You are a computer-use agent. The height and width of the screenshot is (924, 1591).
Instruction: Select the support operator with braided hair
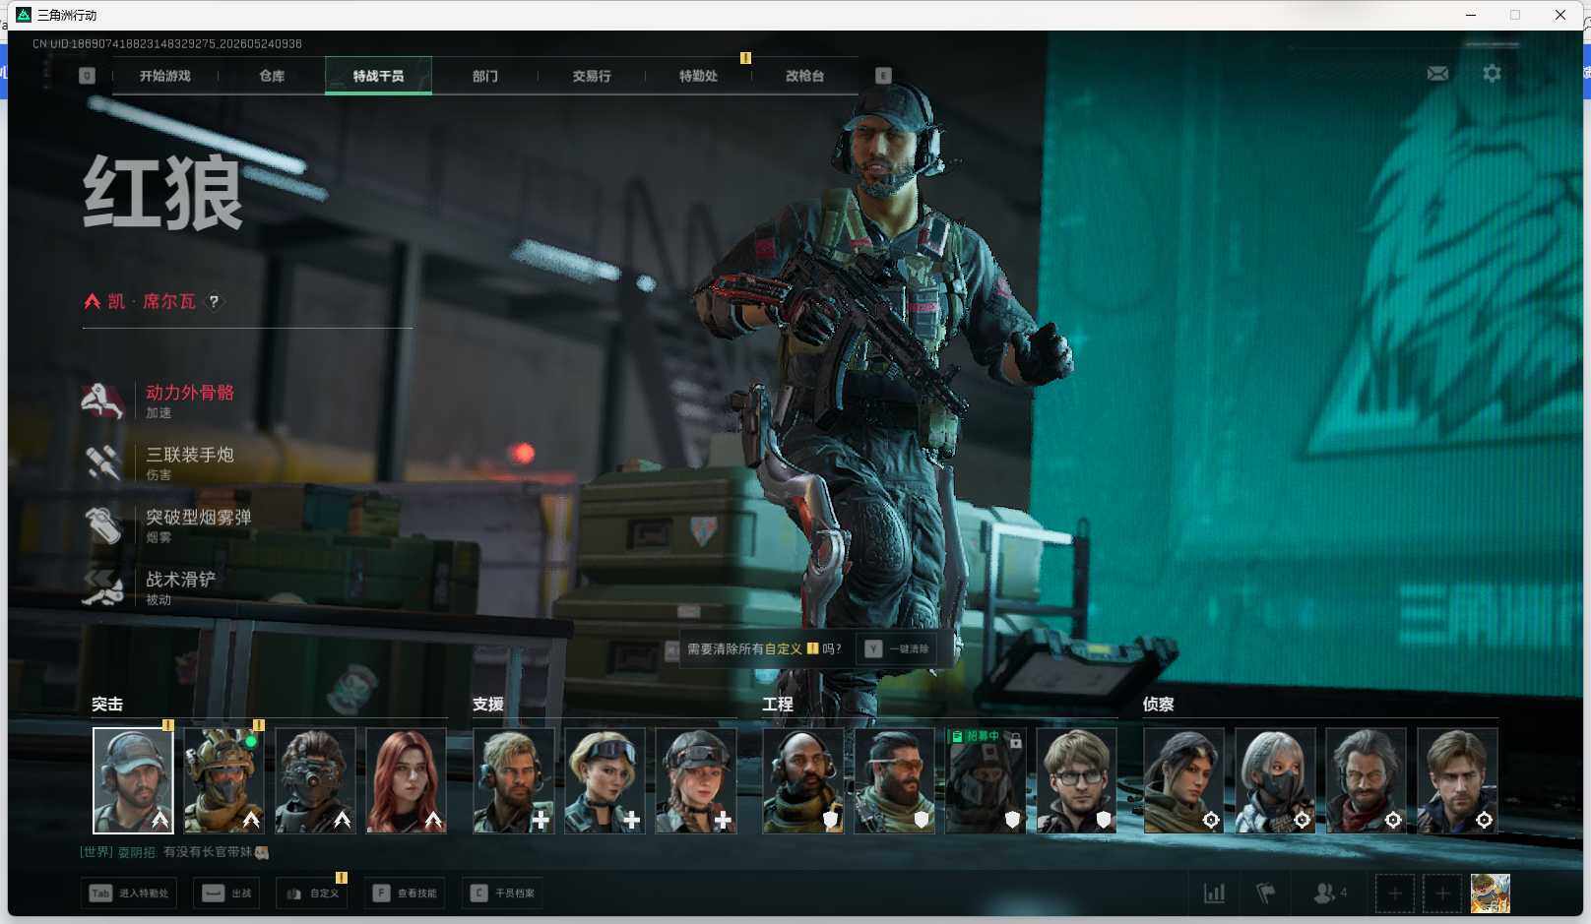(696, 780)
